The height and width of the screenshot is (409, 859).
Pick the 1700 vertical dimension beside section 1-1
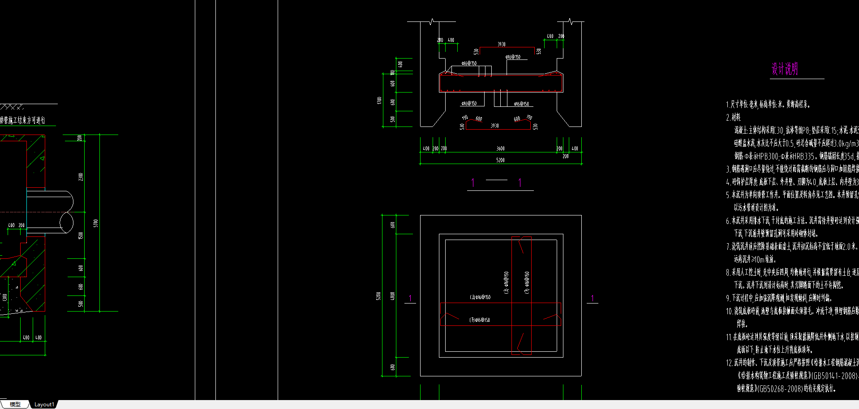coord(380,101)
